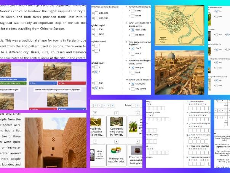Image resolution: width=230 pixels, height=173 pixels.
Task: Tick the stone answer checkbox
Action: point(133,11)
